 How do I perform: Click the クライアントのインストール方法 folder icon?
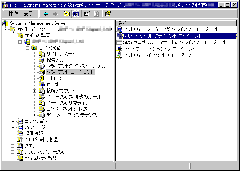pyautogui.click(x=42, y=66)
